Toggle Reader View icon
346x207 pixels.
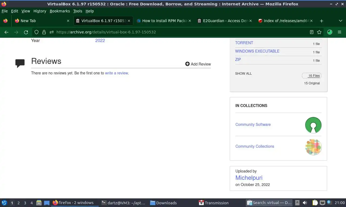[312, 32]
